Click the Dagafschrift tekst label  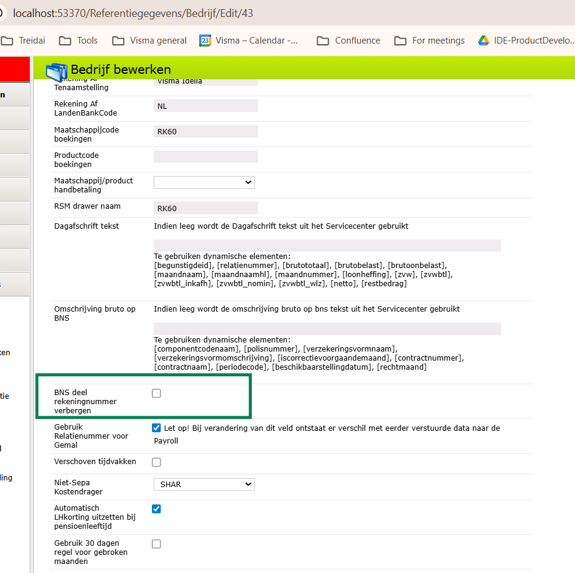pyautogui.click(x=87, y=226)
